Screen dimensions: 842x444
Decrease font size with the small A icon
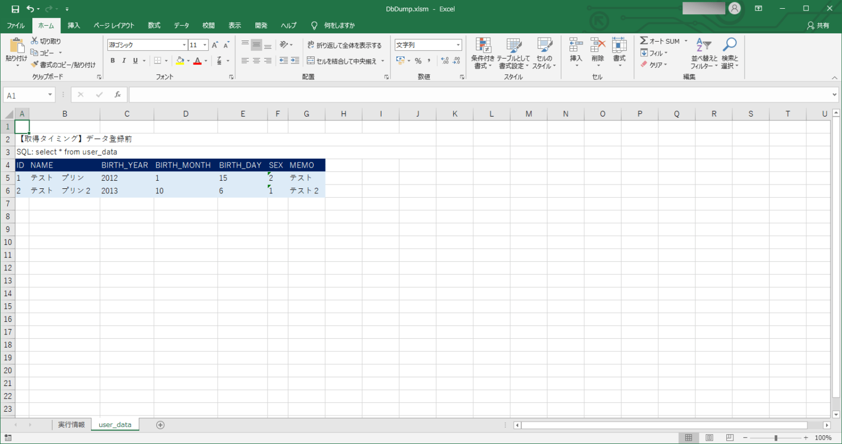[x=226, y=45]
